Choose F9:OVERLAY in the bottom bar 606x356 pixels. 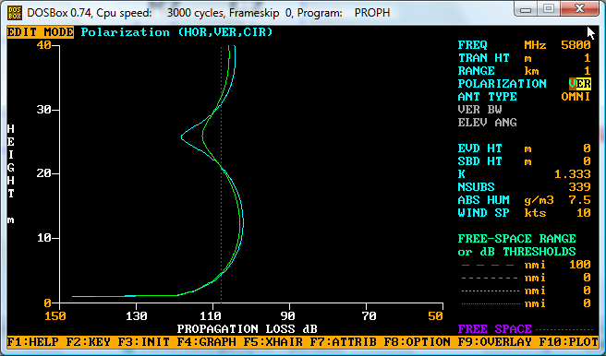495,342
